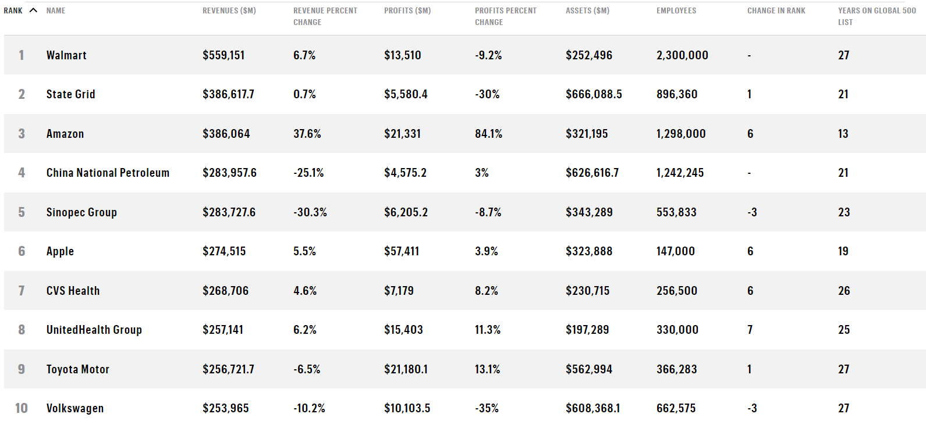The image size is (926, 428).
Task: Sort by Name column header
Action: [x=56, y=10]
